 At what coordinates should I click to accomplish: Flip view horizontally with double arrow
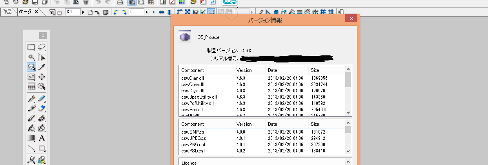click(x=161, y=12)
